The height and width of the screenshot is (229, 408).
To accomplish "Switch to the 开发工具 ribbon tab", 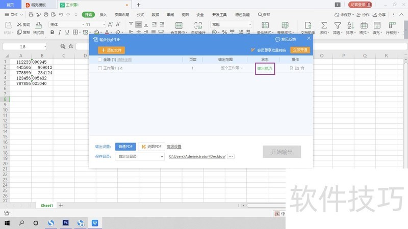I will (x=219, y=15).
